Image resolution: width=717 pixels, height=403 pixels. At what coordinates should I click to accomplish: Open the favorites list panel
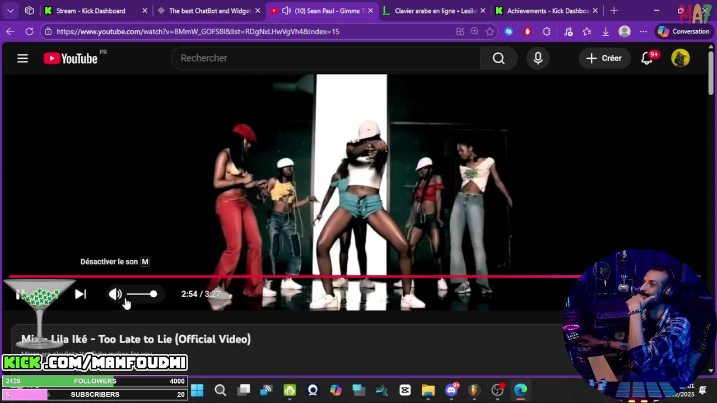coord(587,32)
